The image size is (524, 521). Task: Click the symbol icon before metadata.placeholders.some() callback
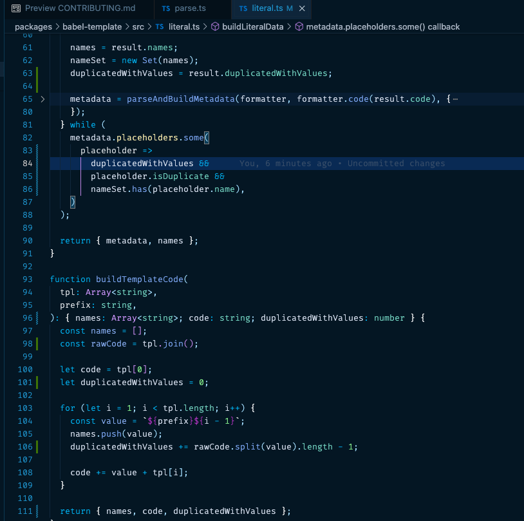299,26
